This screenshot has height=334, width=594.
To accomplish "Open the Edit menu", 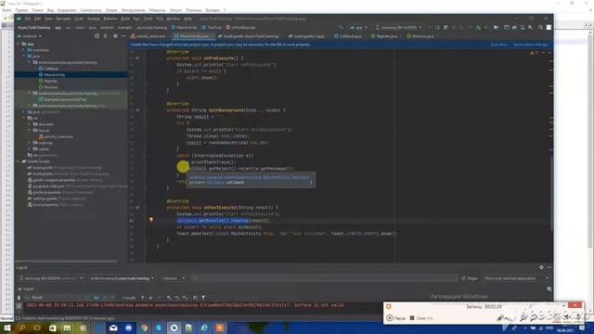I will pos(38,19).
